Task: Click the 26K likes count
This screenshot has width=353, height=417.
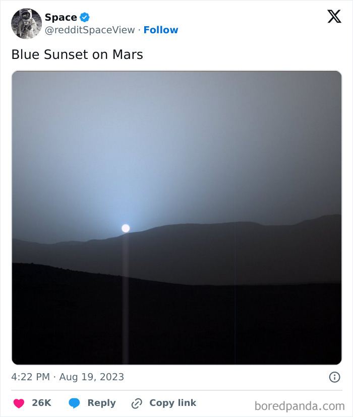Action: point(42,402)
